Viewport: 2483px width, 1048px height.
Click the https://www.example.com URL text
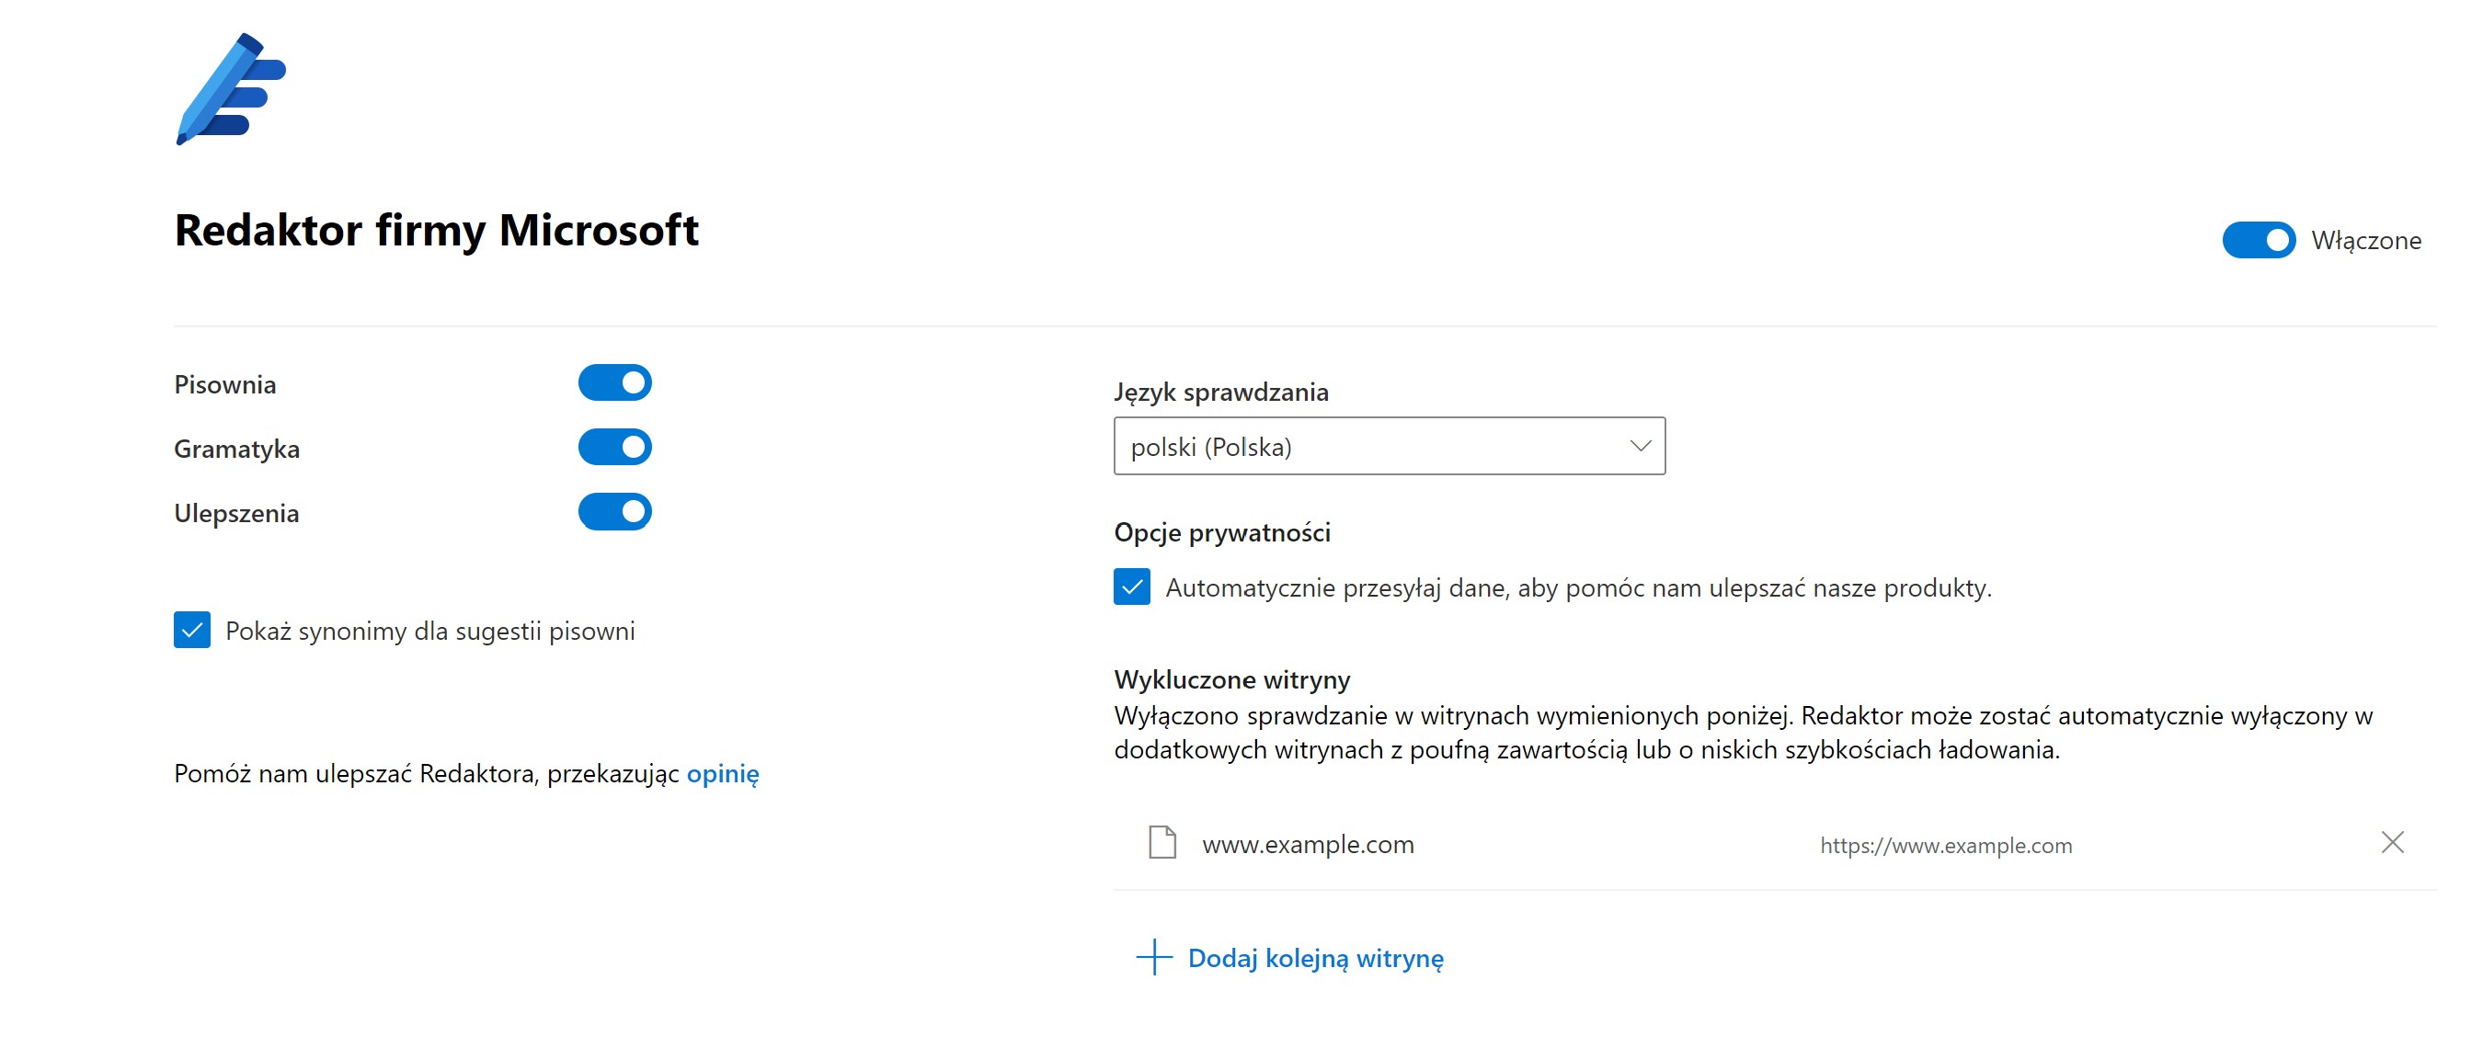1946,846
